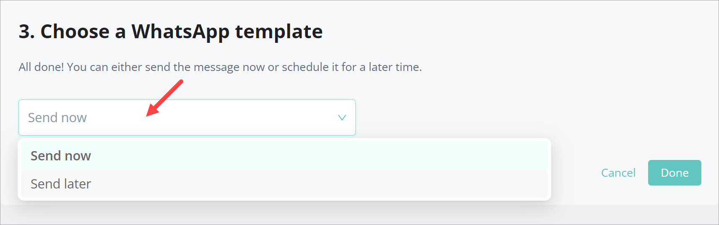Viewport: 719px width, 225px height.
Task: Confirm the template setup with Done
Action: tap(674, 173)
